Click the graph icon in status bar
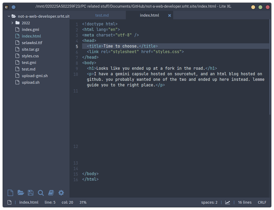The width and height of the screenshot is (274, 210). 227,203
